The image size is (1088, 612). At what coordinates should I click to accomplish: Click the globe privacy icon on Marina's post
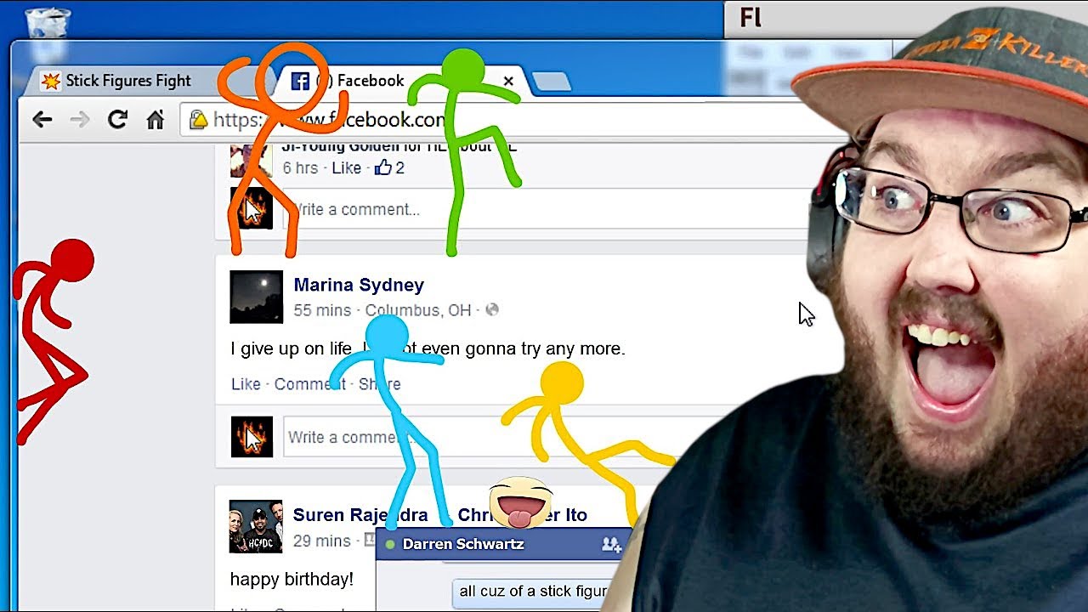[x=491, y=310]
